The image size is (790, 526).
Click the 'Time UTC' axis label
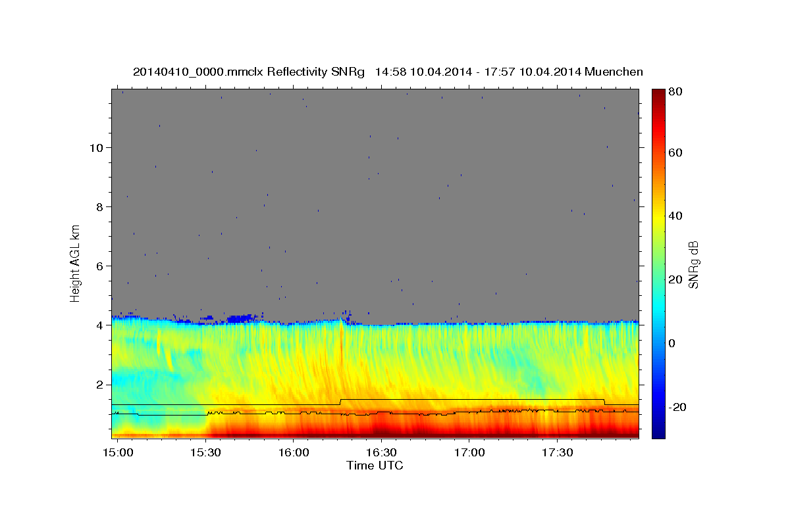click(x=375, y=466)
